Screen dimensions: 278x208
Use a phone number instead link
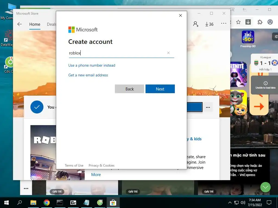click(x=92, y=66)
